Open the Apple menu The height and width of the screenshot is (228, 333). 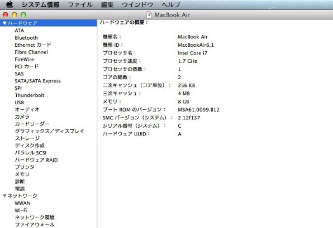point(9,4)
